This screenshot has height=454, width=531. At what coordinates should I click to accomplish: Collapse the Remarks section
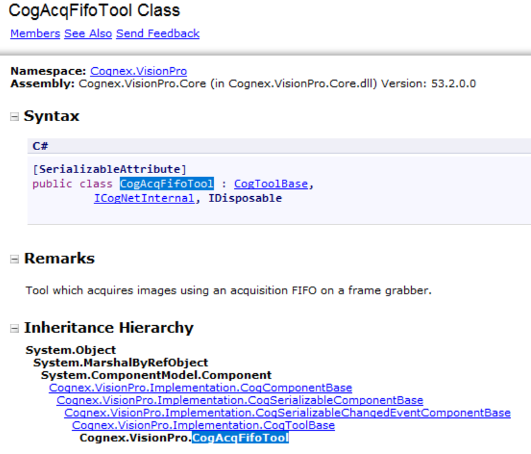(14, 259)
